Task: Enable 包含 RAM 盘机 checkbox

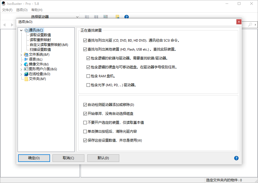Action: point(88,76)
